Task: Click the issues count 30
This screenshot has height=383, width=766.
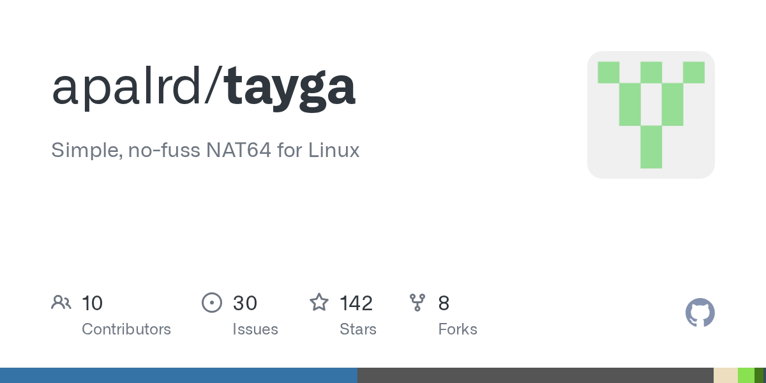Action: tap(245, 303)
